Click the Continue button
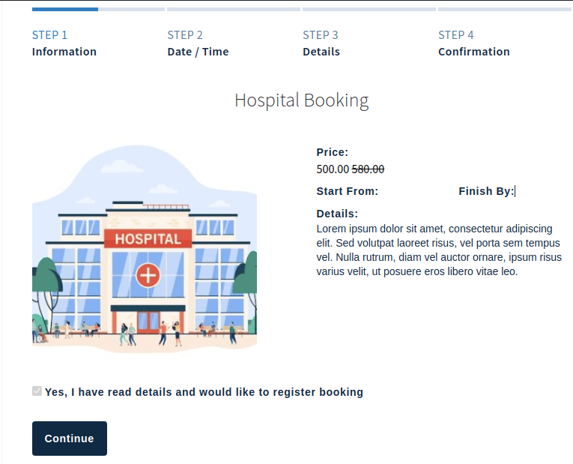 coord(69,439)
